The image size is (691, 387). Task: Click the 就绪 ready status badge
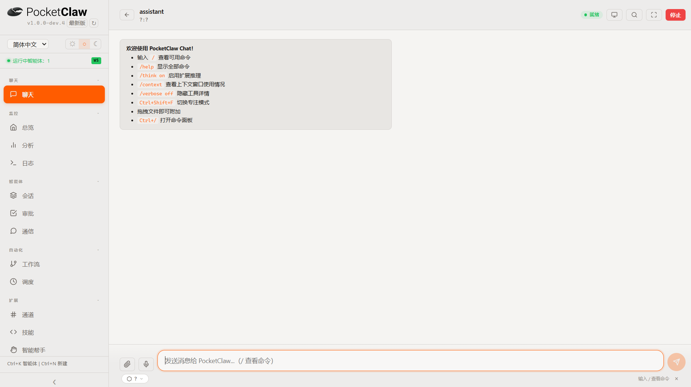click(592, 15)
